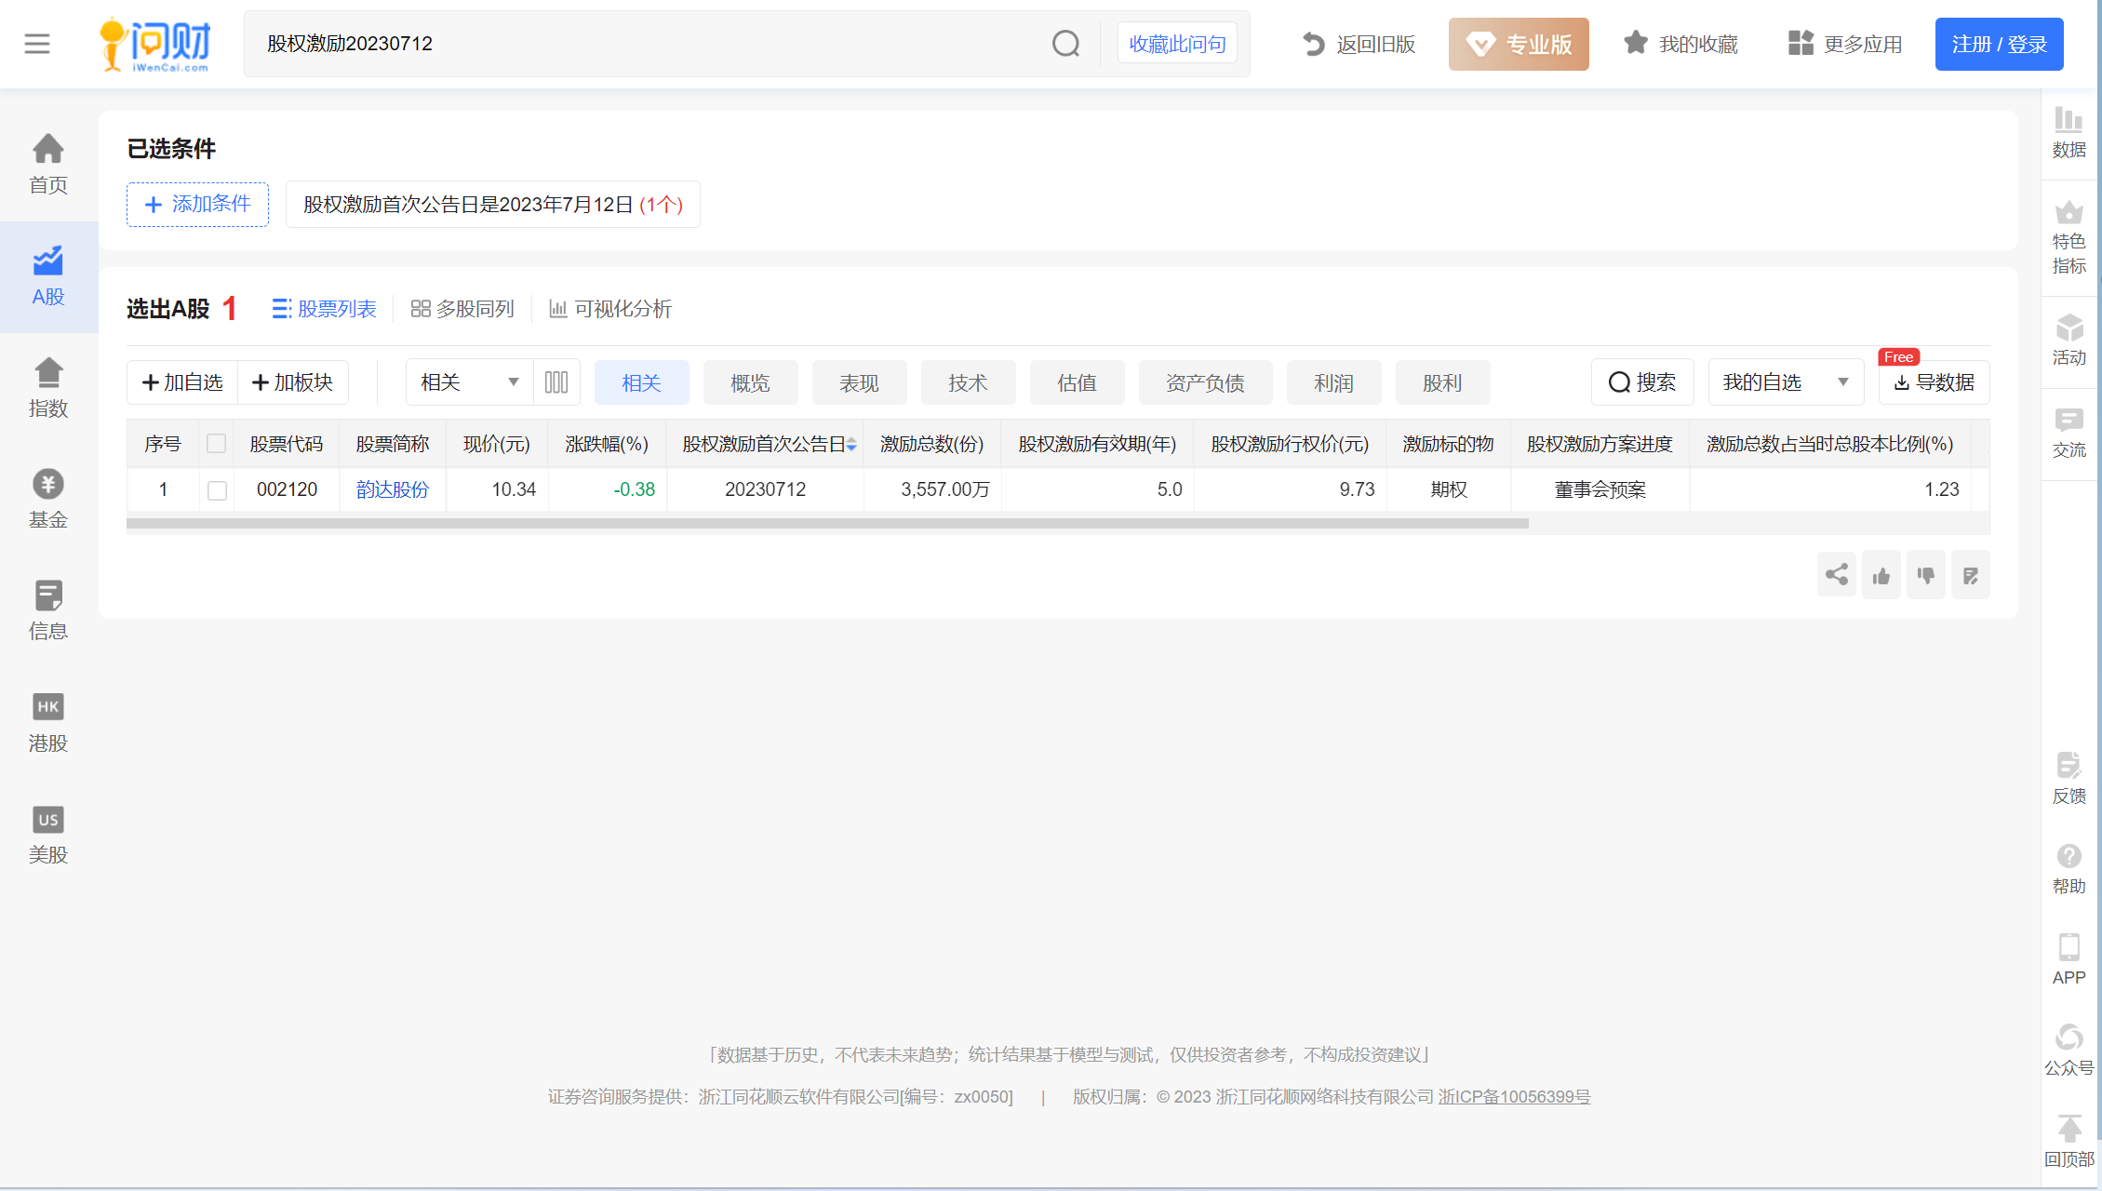
Task: Switch to 可视化分析 view
Action: click(x=610, y=309)
